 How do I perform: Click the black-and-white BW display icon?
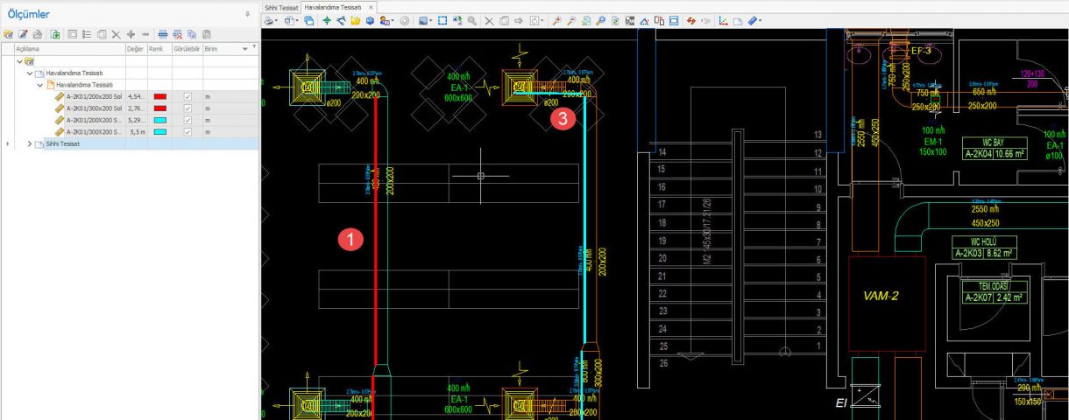coord(629,20)
